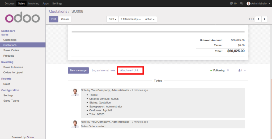Open the Action dropdown menu
This screenshot has width=272, height=139.
coord(150,19)
